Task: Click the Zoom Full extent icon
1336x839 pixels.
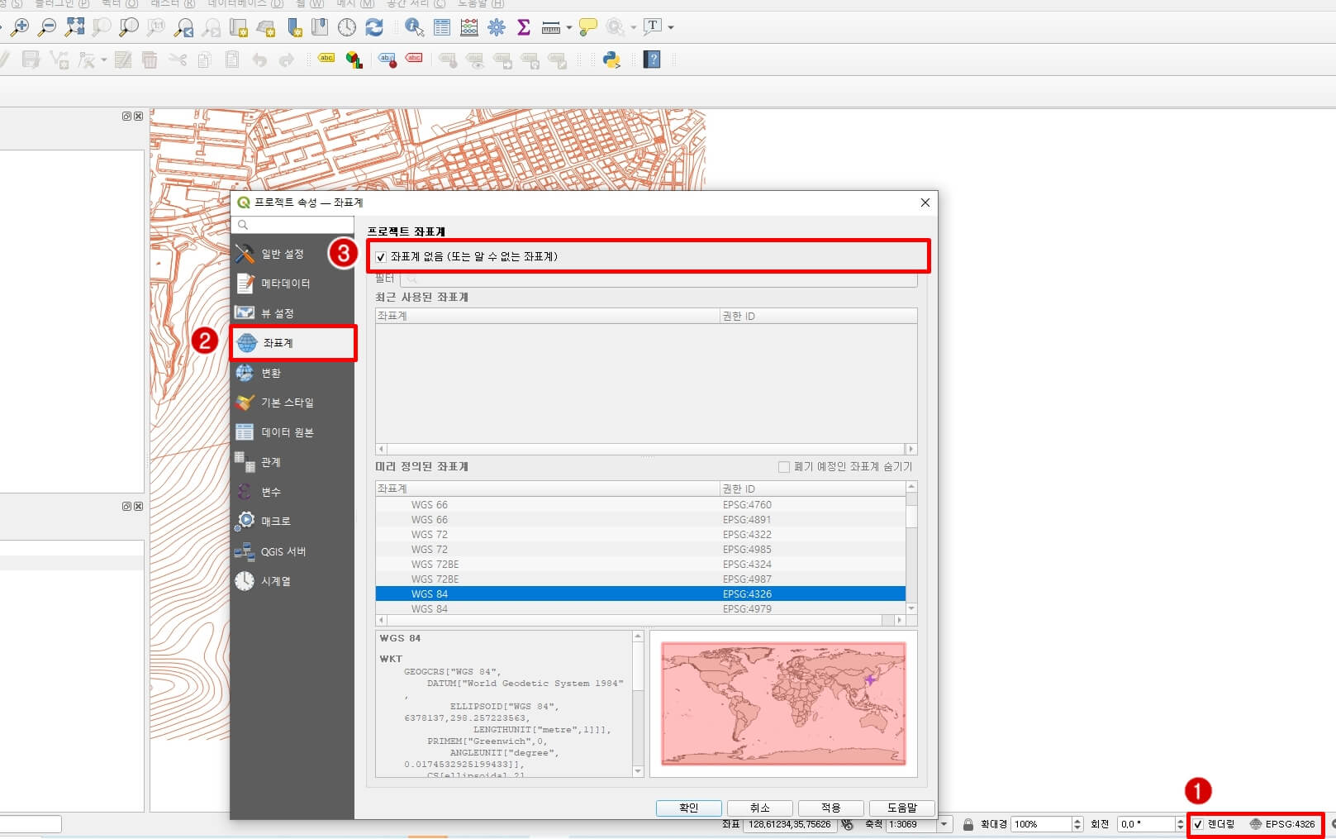Action: coord(74,27)
